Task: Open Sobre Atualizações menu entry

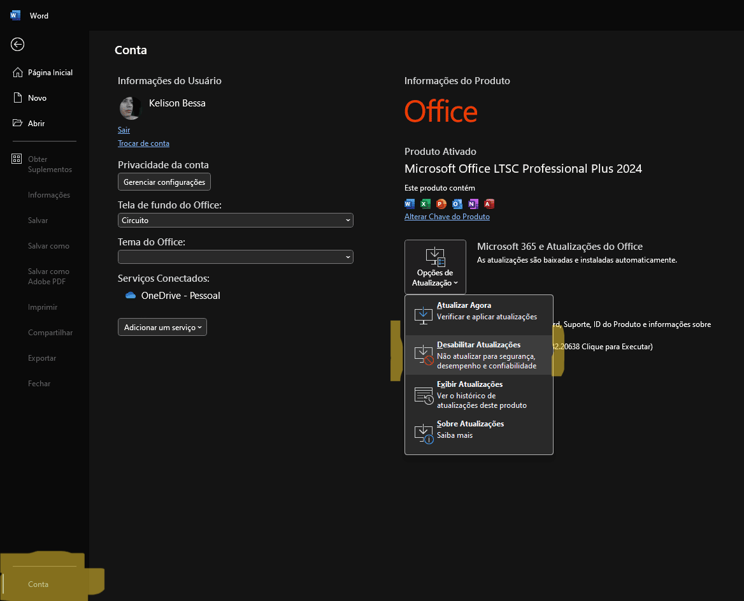Action: click(478, 430)
